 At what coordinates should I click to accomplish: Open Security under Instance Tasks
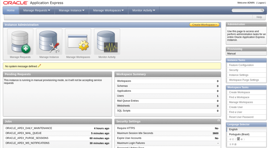[233, 70]
